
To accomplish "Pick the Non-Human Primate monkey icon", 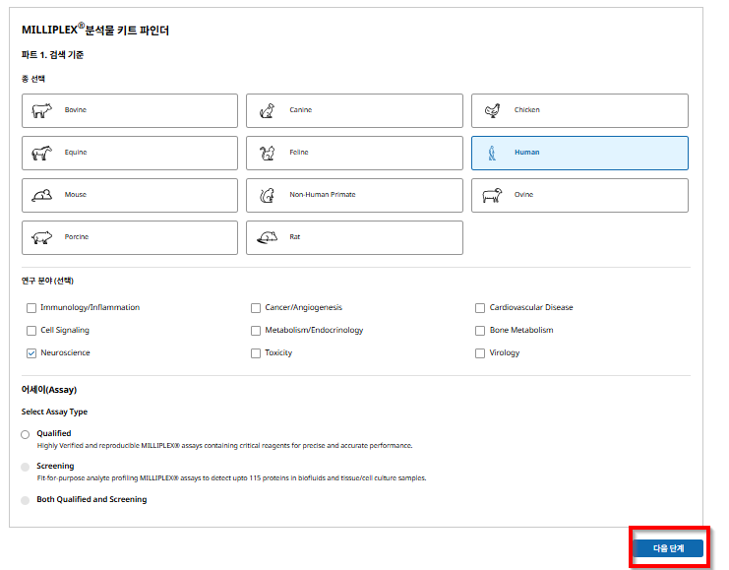I will [x=267, y=195].
